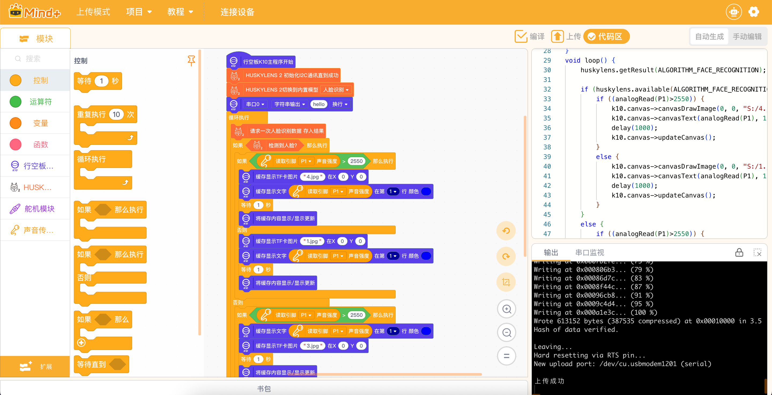The height and width of the screenshot is (395, 772).
Task: Switch to the 输出 tab
Action: (x=551, y=253)
